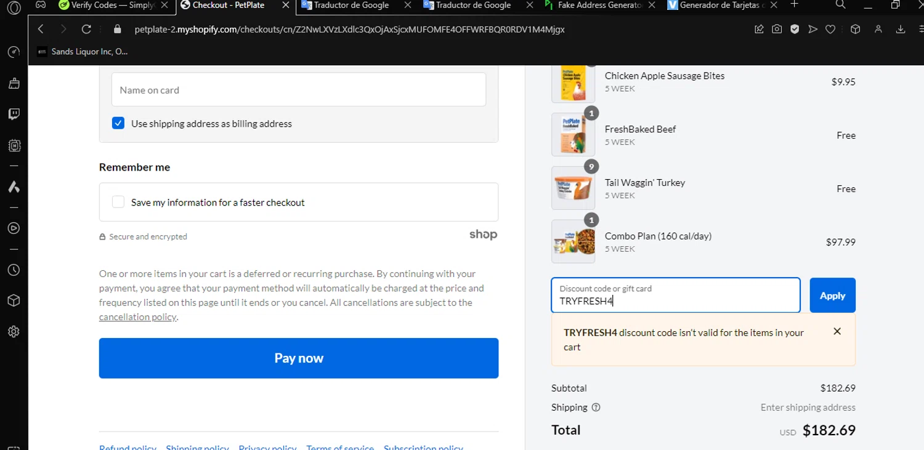924x450 pixels.
Task: Switch to second Traductor de Google tab
Action: 473,6
